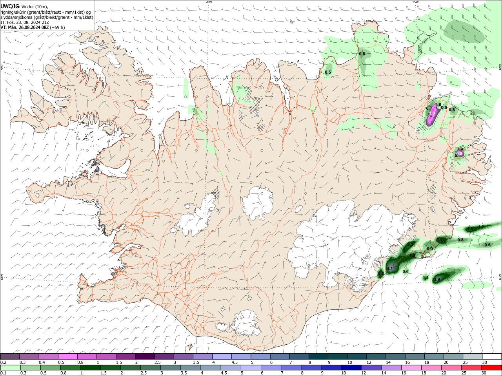This screenshot has width=502, height=376.
Task: Click the 4.1 precipitation value on southeast coast
Action: 390,268
